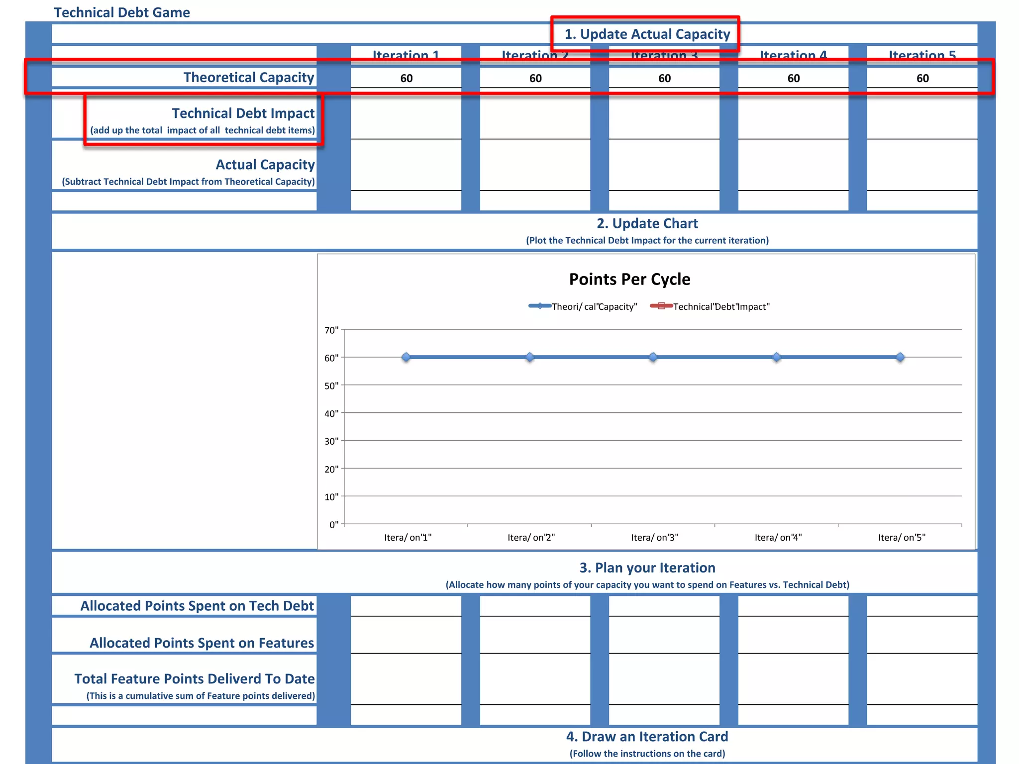The height and width of the screenshot is (764, 1019).
Task: Select the Iteration 4 chart data point
Action: point(777,357)
